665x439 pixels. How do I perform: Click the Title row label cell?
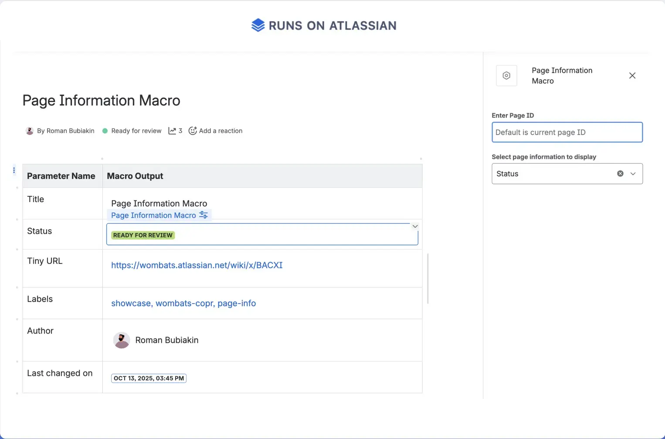click(62, 203)
